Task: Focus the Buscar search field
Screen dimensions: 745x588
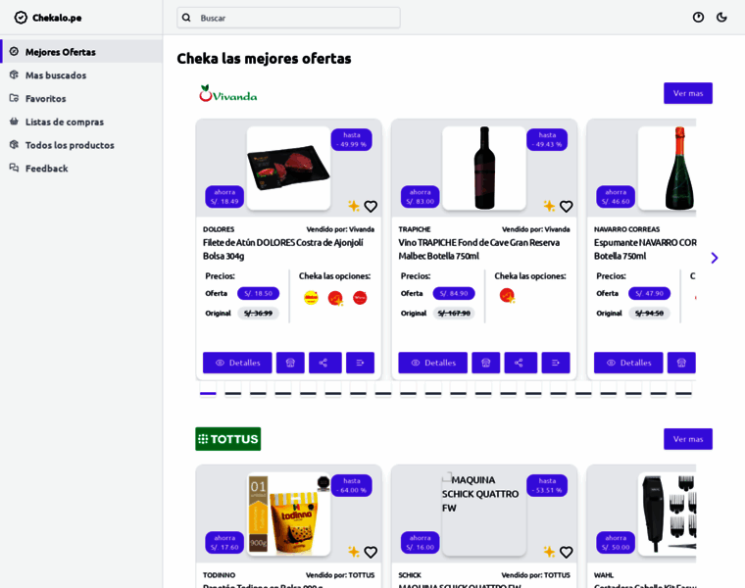Action: (288, 18)
